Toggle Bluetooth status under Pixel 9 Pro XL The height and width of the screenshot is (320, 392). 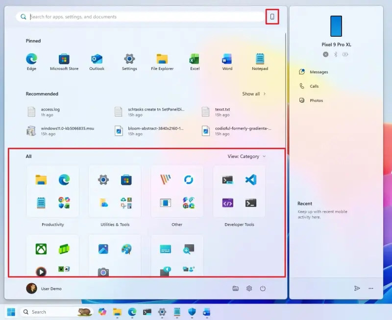(x=336, y=54)
